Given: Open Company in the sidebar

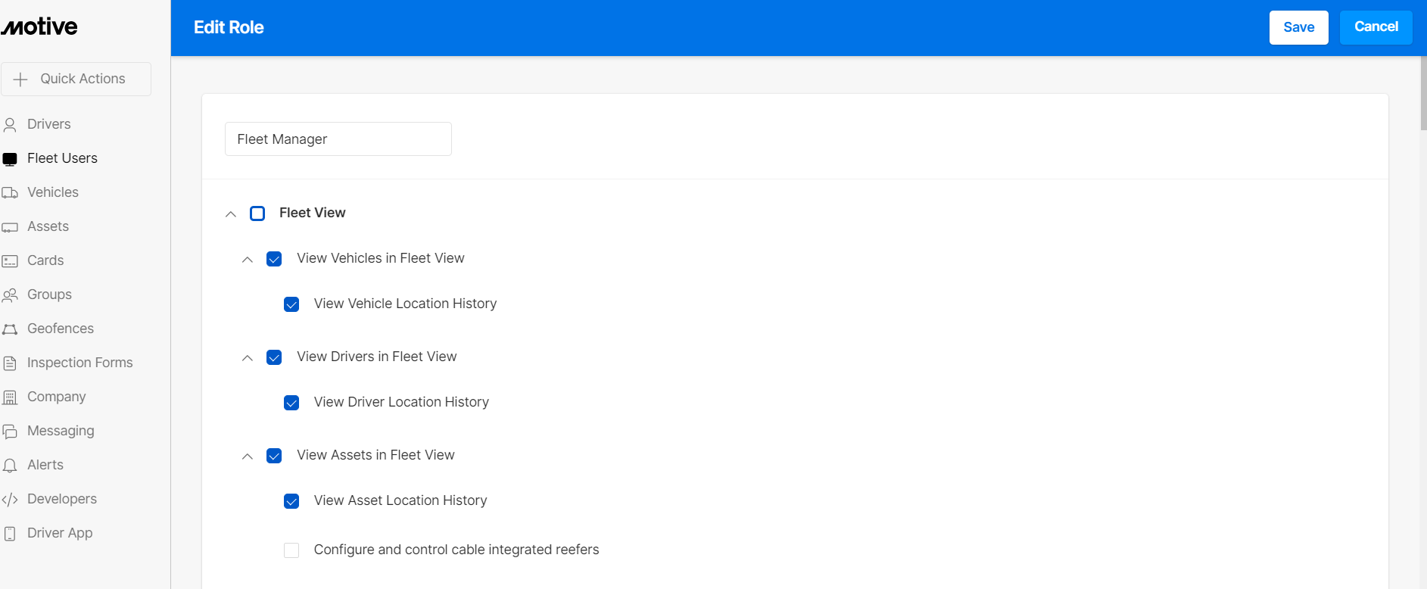Looking at the screenshot, I should [57, 397].
